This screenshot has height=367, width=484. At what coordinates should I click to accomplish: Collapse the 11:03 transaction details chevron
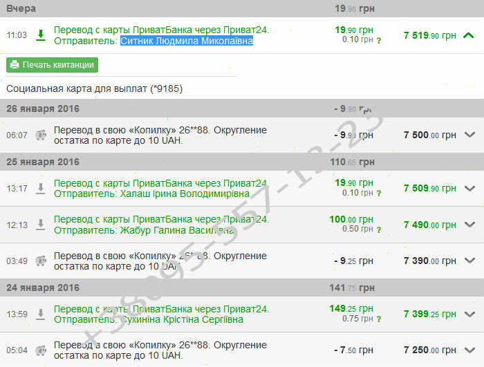pyautogui.click(x=469, y=35)
